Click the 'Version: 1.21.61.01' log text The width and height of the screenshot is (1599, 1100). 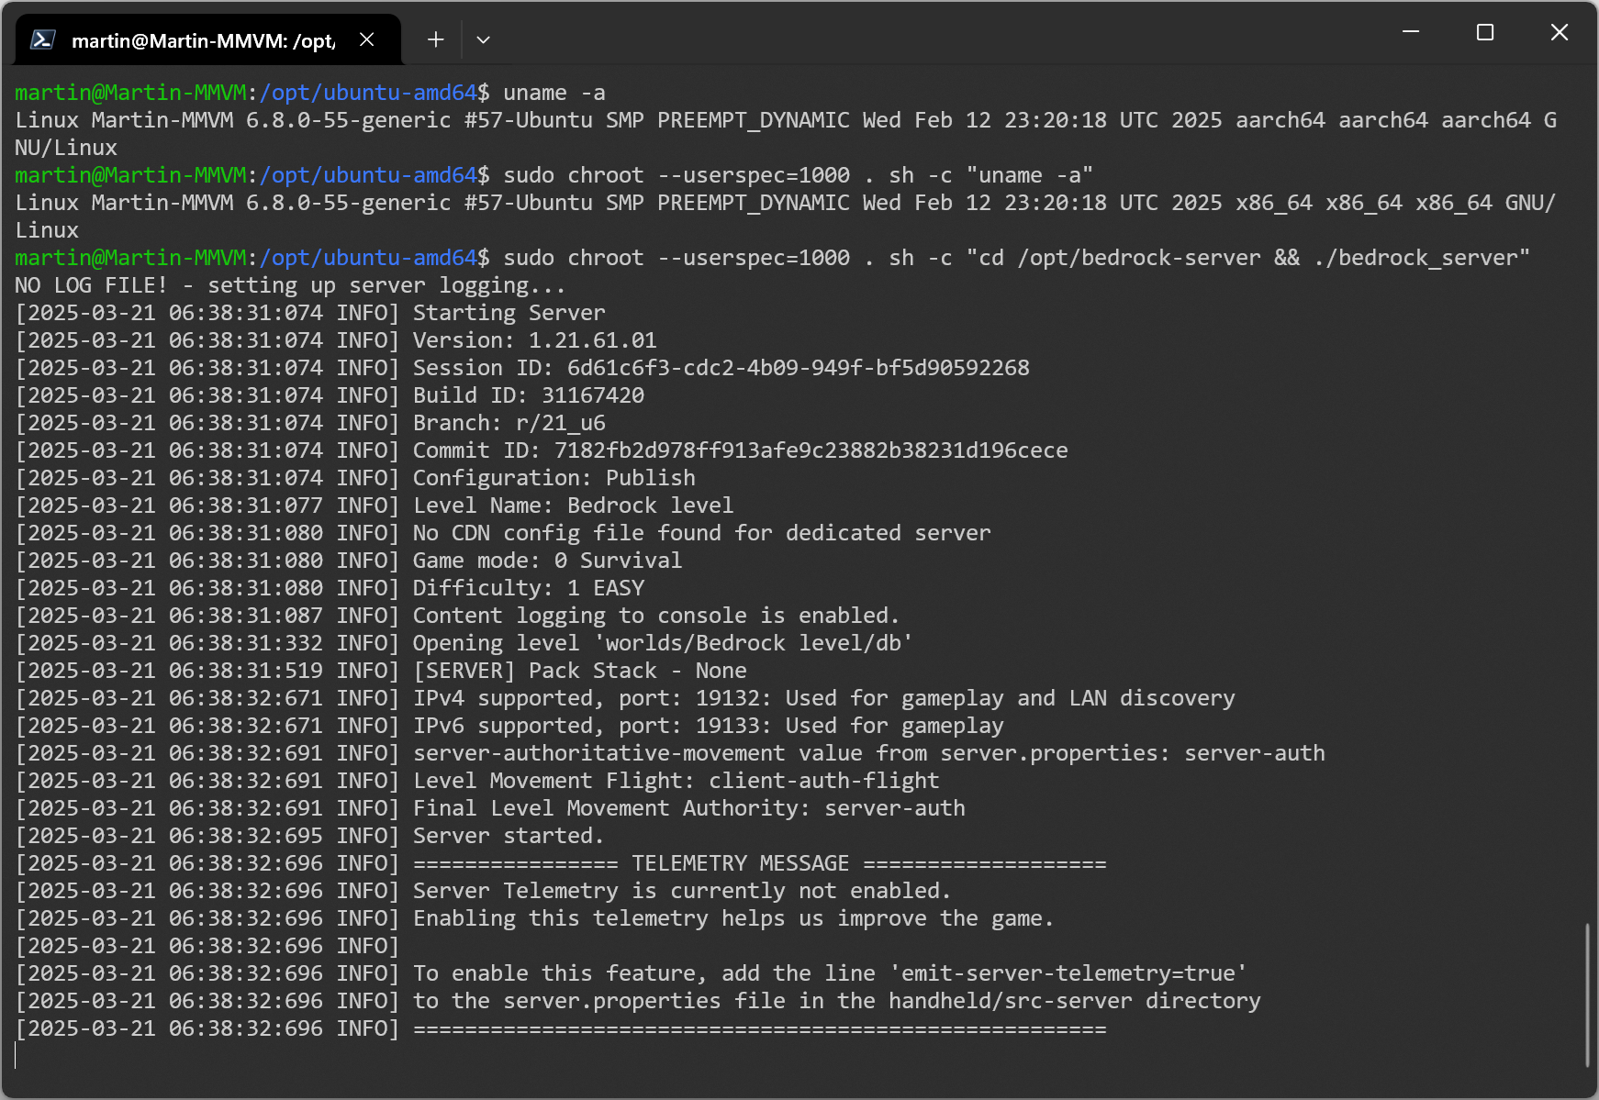click(535, 340)
